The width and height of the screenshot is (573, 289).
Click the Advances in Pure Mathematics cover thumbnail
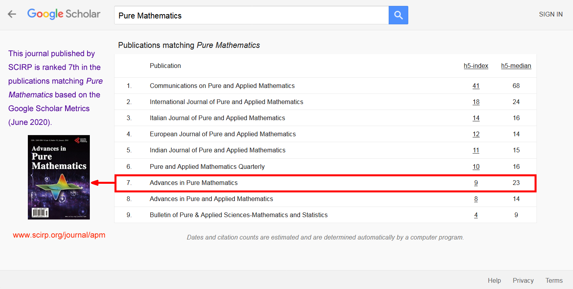pos(59,177)
